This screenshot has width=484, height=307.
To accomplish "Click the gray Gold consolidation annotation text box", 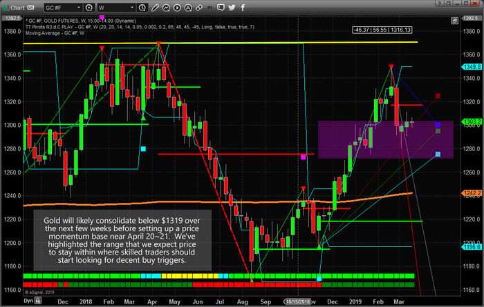I will pos(122,240).
